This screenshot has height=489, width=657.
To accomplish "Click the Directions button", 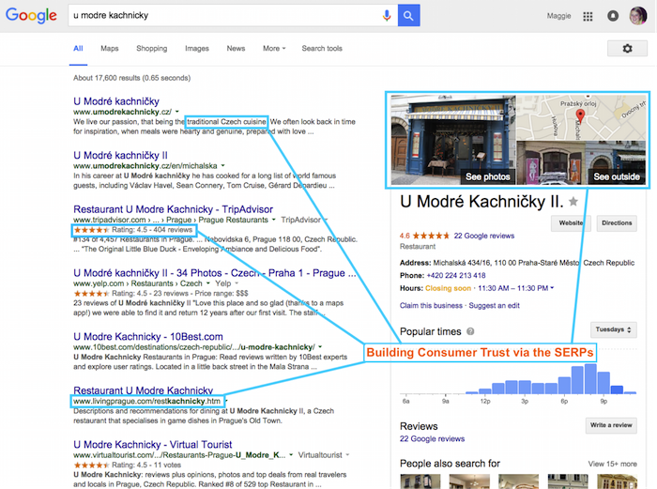I will pyautogui.click(x=617, y=223).
